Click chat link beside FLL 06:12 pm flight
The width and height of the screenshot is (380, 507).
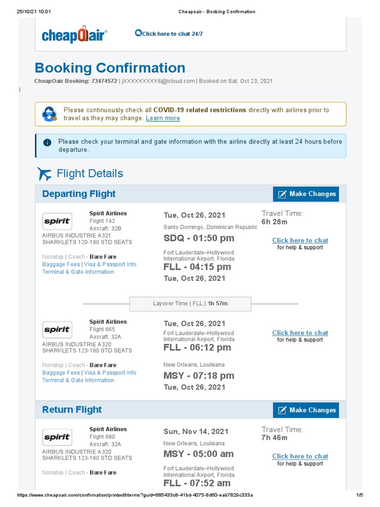pyautogui.click(x=300, y=333)
